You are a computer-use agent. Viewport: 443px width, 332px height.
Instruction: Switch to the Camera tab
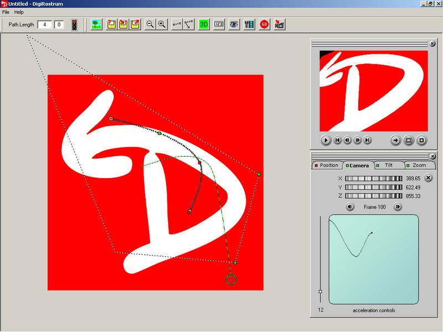point(358,165)
